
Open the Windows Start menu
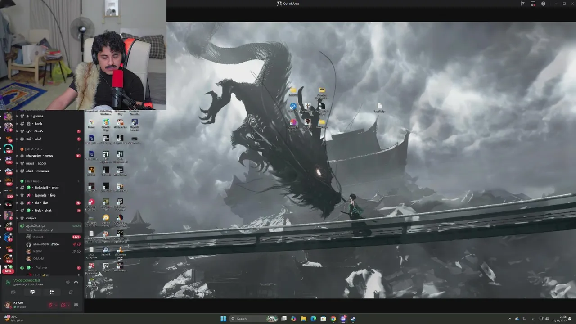pyautogui.click(x=223, y=319)
